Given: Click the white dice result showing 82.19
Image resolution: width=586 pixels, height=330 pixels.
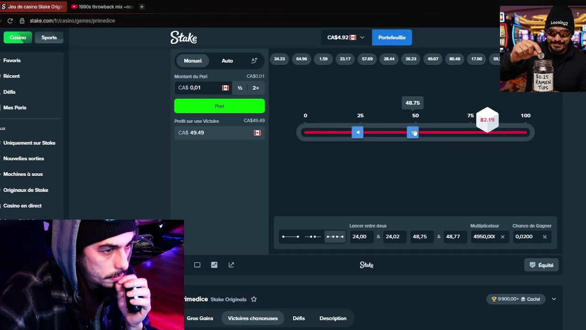Looking at the screenshot, I should pos(487,120).
